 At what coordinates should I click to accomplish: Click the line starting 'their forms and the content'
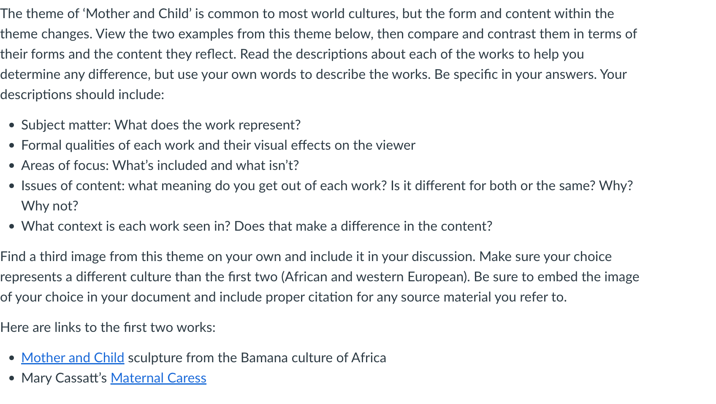tap(292, 54)
